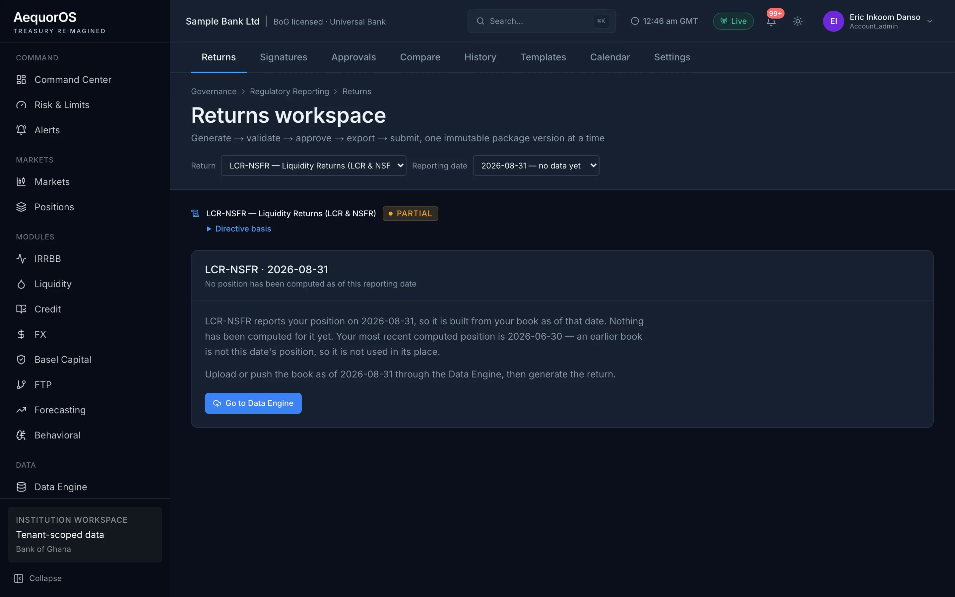Viewport: 955px width, 597px height.
Task: Click the Collapse sidebar icon
Action: click(19, 578)
